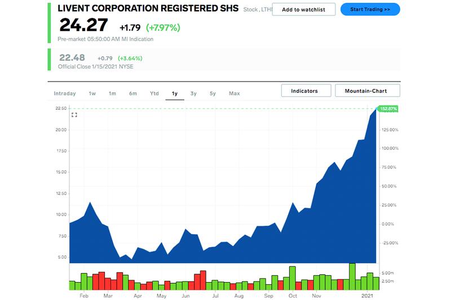The height and width of the screenshot is (300, 451).
Task: Click the Feb x-axis label
Action: coord(83,295)
